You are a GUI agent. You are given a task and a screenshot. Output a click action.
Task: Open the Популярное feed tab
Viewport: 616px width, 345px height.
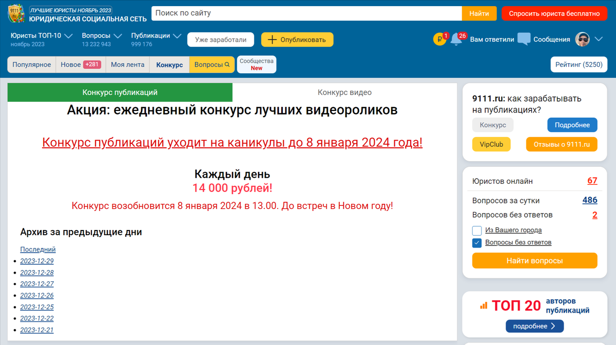tap(32, 65)
